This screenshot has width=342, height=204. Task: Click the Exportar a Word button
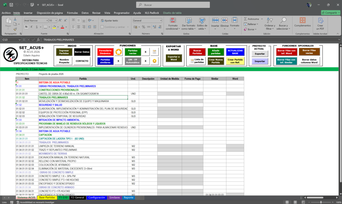pyautogui.click(x=173, y=58)
